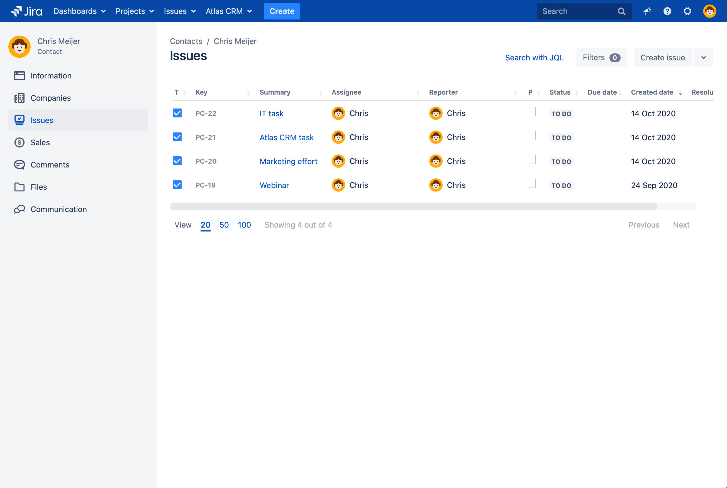Open the Files section in sidebar

38,187
